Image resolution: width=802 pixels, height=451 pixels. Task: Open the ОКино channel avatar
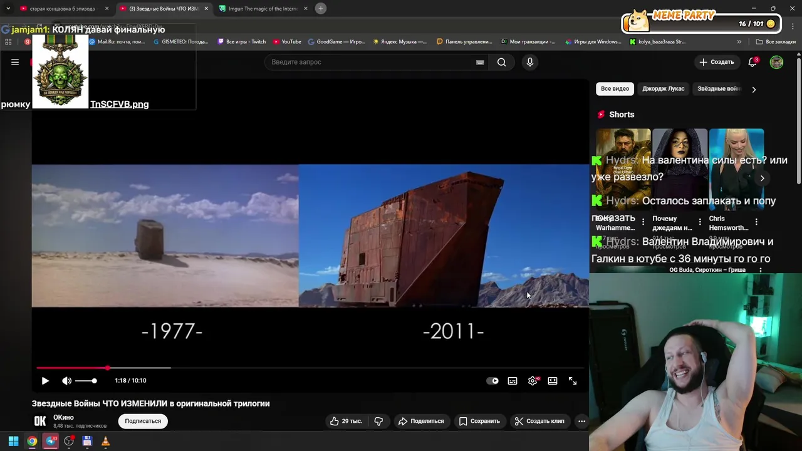pos(40,421)
